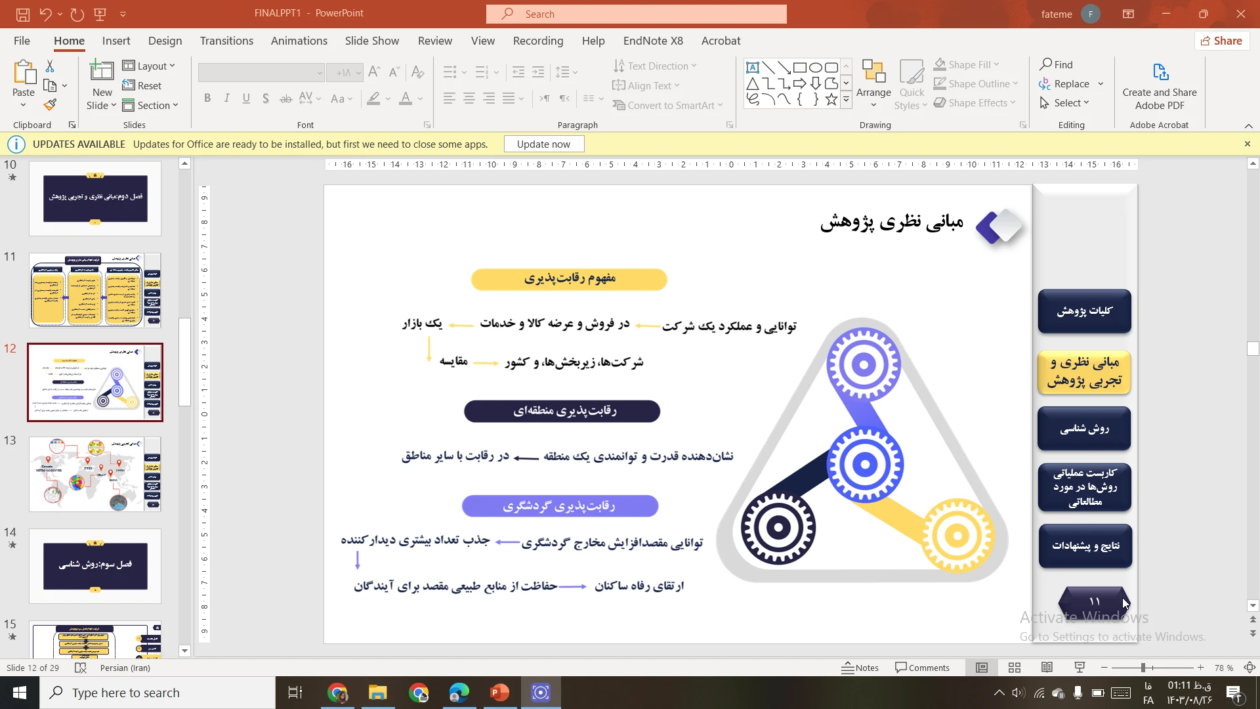Click the Slide Sorter view icon

pyautogui.click(x=1015, y=668)
